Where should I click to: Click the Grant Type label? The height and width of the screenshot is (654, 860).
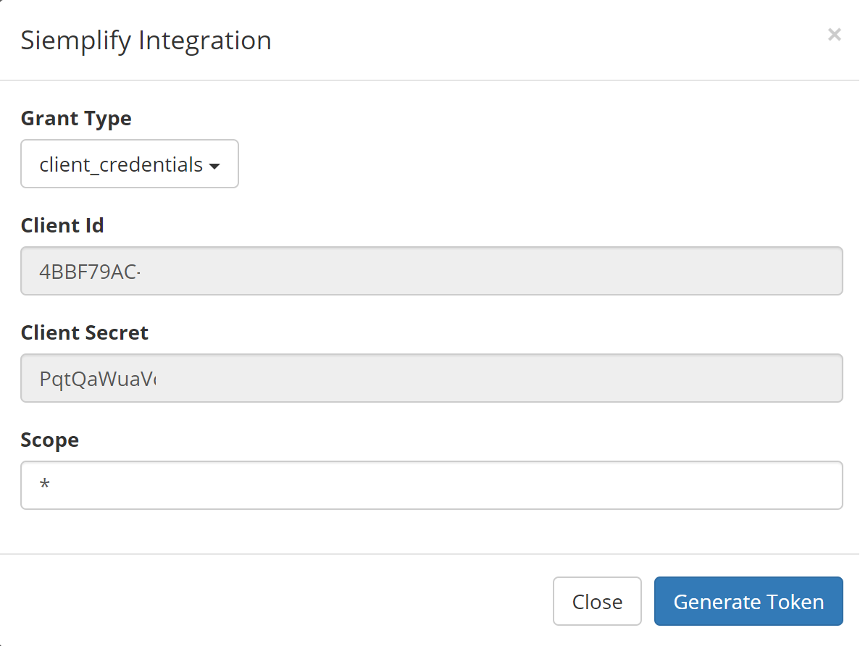pyautogui.click(x=75, y=118)
